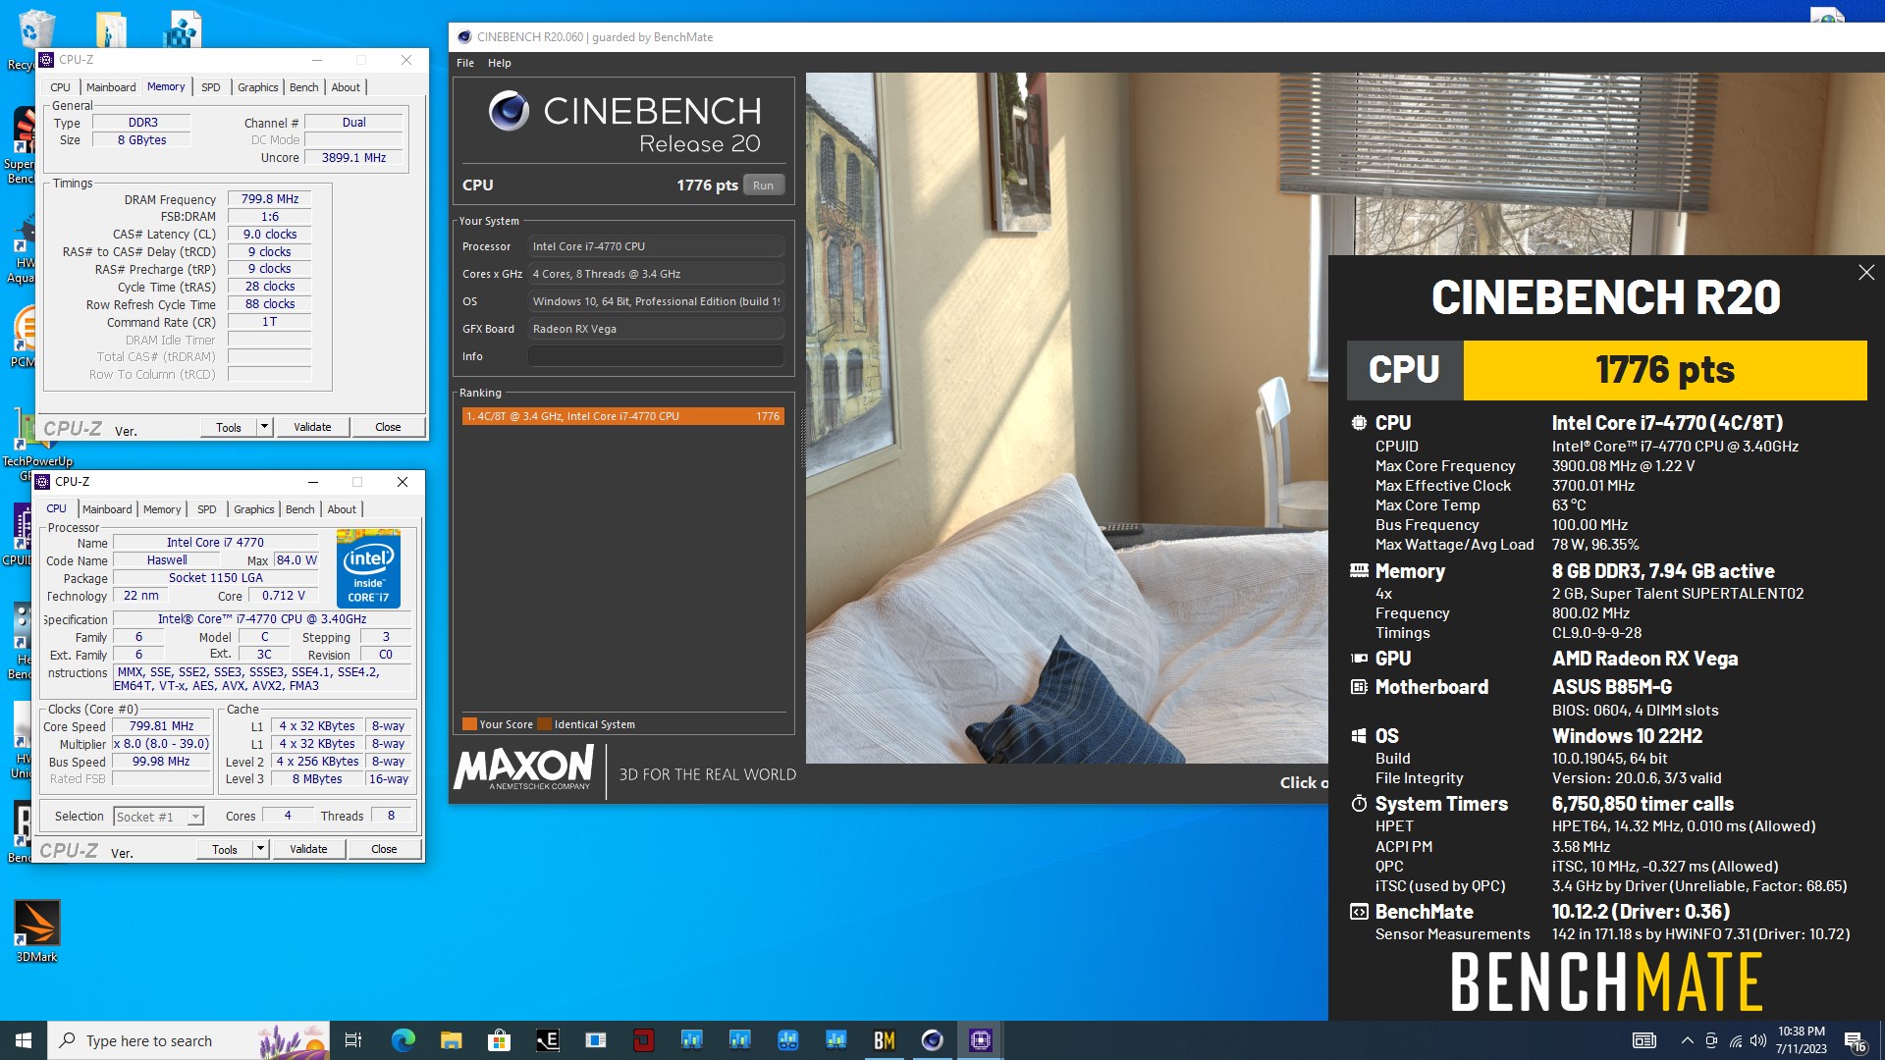Viewport: 1885px width, 1060px height.
Task: Switch to SPD tab in upper CPU-Z window
Action: pos(210,87)
